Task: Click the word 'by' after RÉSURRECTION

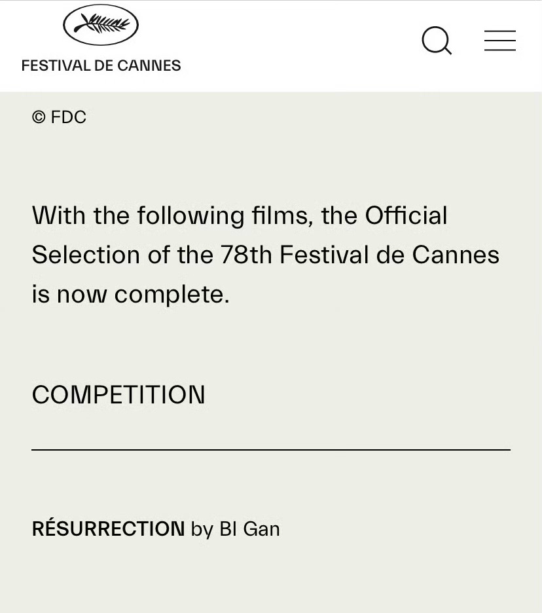Action: click(202, 530)
